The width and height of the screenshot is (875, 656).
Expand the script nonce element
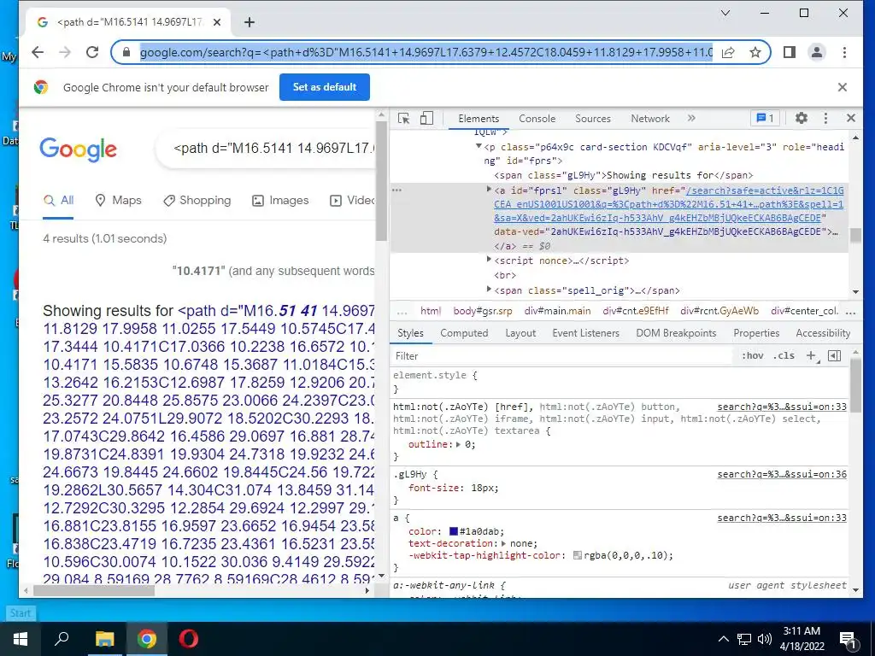489,260
